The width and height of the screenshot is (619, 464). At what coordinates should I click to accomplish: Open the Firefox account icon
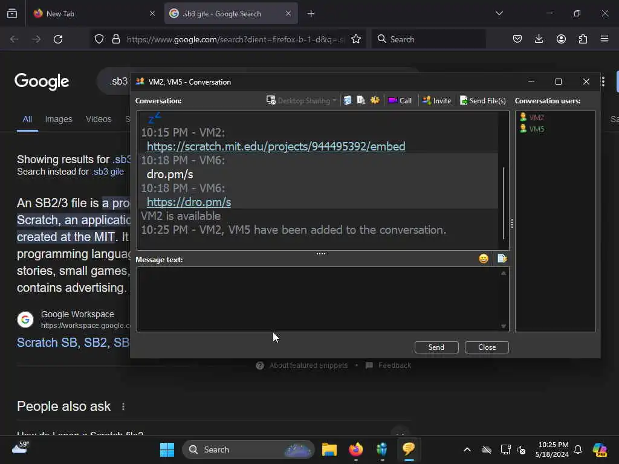tap(561, 39)
